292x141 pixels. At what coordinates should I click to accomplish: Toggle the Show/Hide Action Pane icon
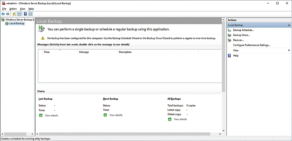(31, 14)
